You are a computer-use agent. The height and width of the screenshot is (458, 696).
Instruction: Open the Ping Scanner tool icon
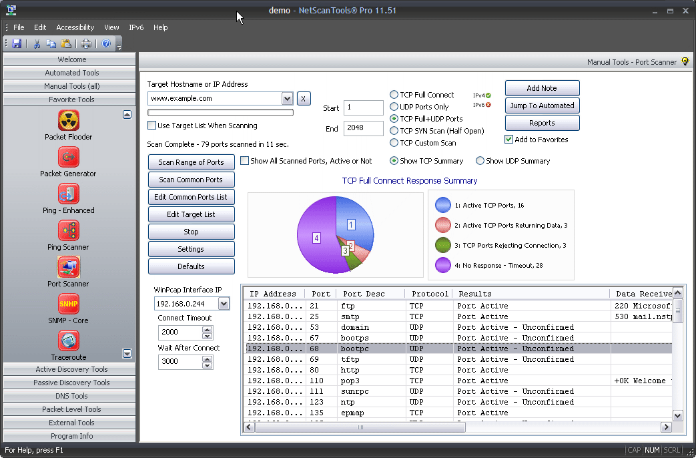[x=68, y=230]
